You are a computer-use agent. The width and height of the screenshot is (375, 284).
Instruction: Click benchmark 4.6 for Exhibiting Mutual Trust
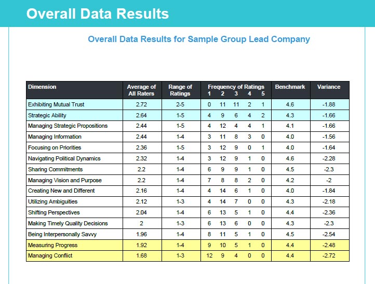point(290,104)
